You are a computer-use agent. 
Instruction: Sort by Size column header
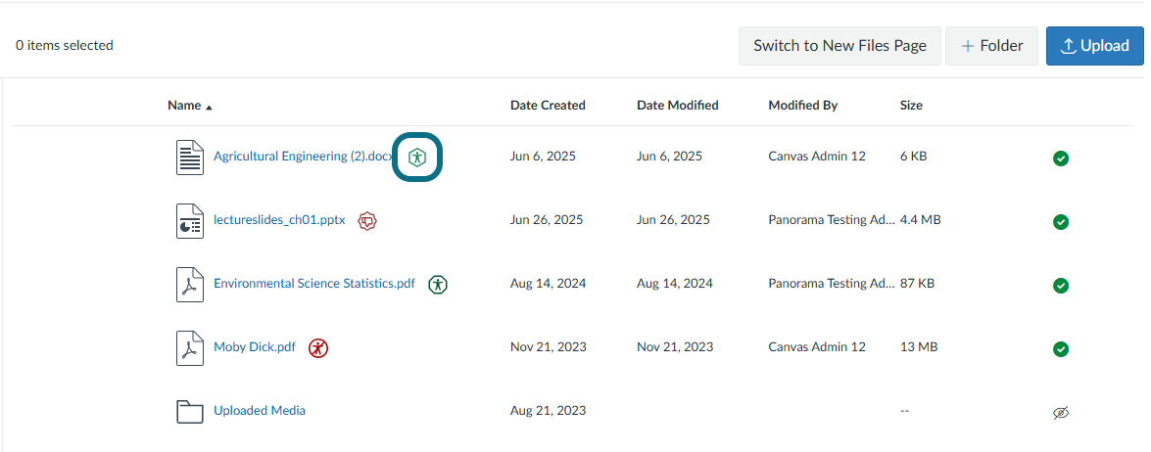[x=911, y=106]
